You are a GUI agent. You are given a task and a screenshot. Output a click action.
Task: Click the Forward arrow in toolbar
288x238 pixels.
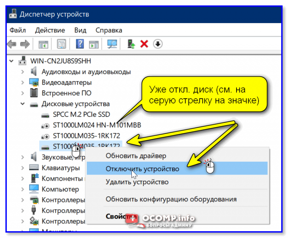25,44
